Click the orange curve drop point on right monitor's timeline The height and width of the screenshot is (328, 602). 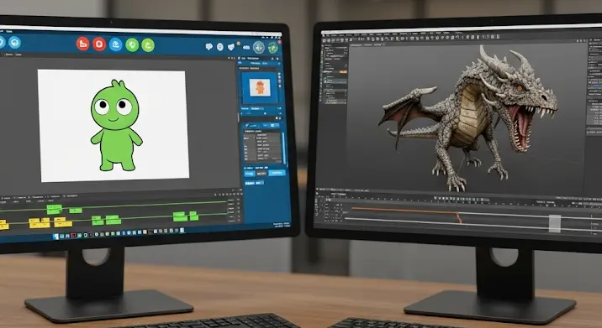(459, 217)
